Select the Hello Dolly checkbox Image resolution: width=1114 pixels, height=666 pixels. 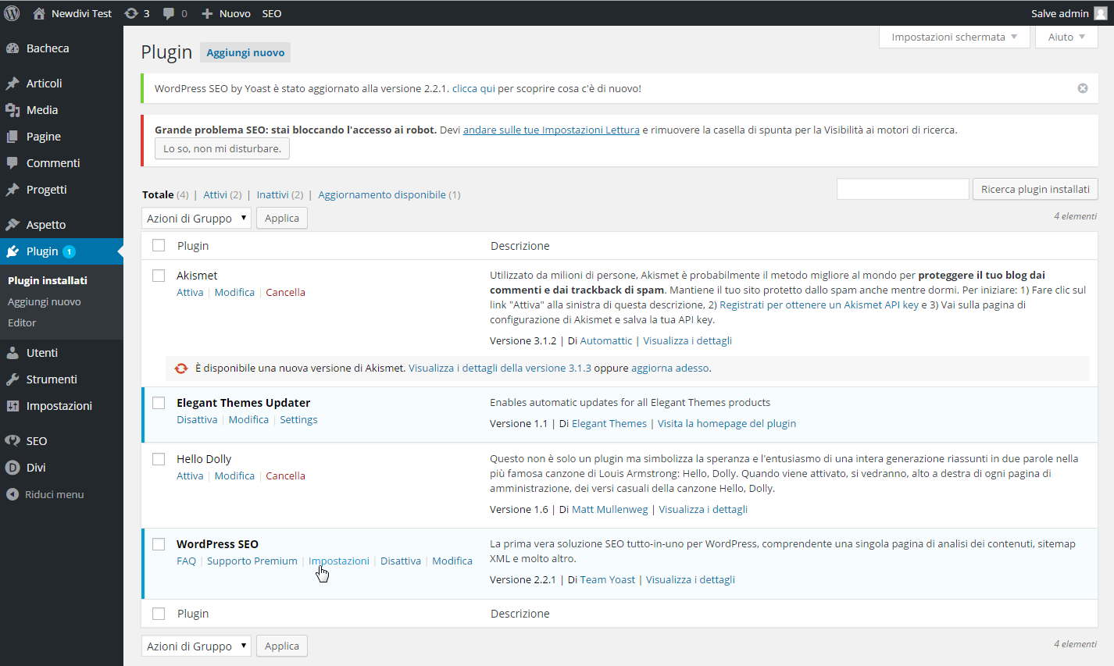[x=159, y=459]
